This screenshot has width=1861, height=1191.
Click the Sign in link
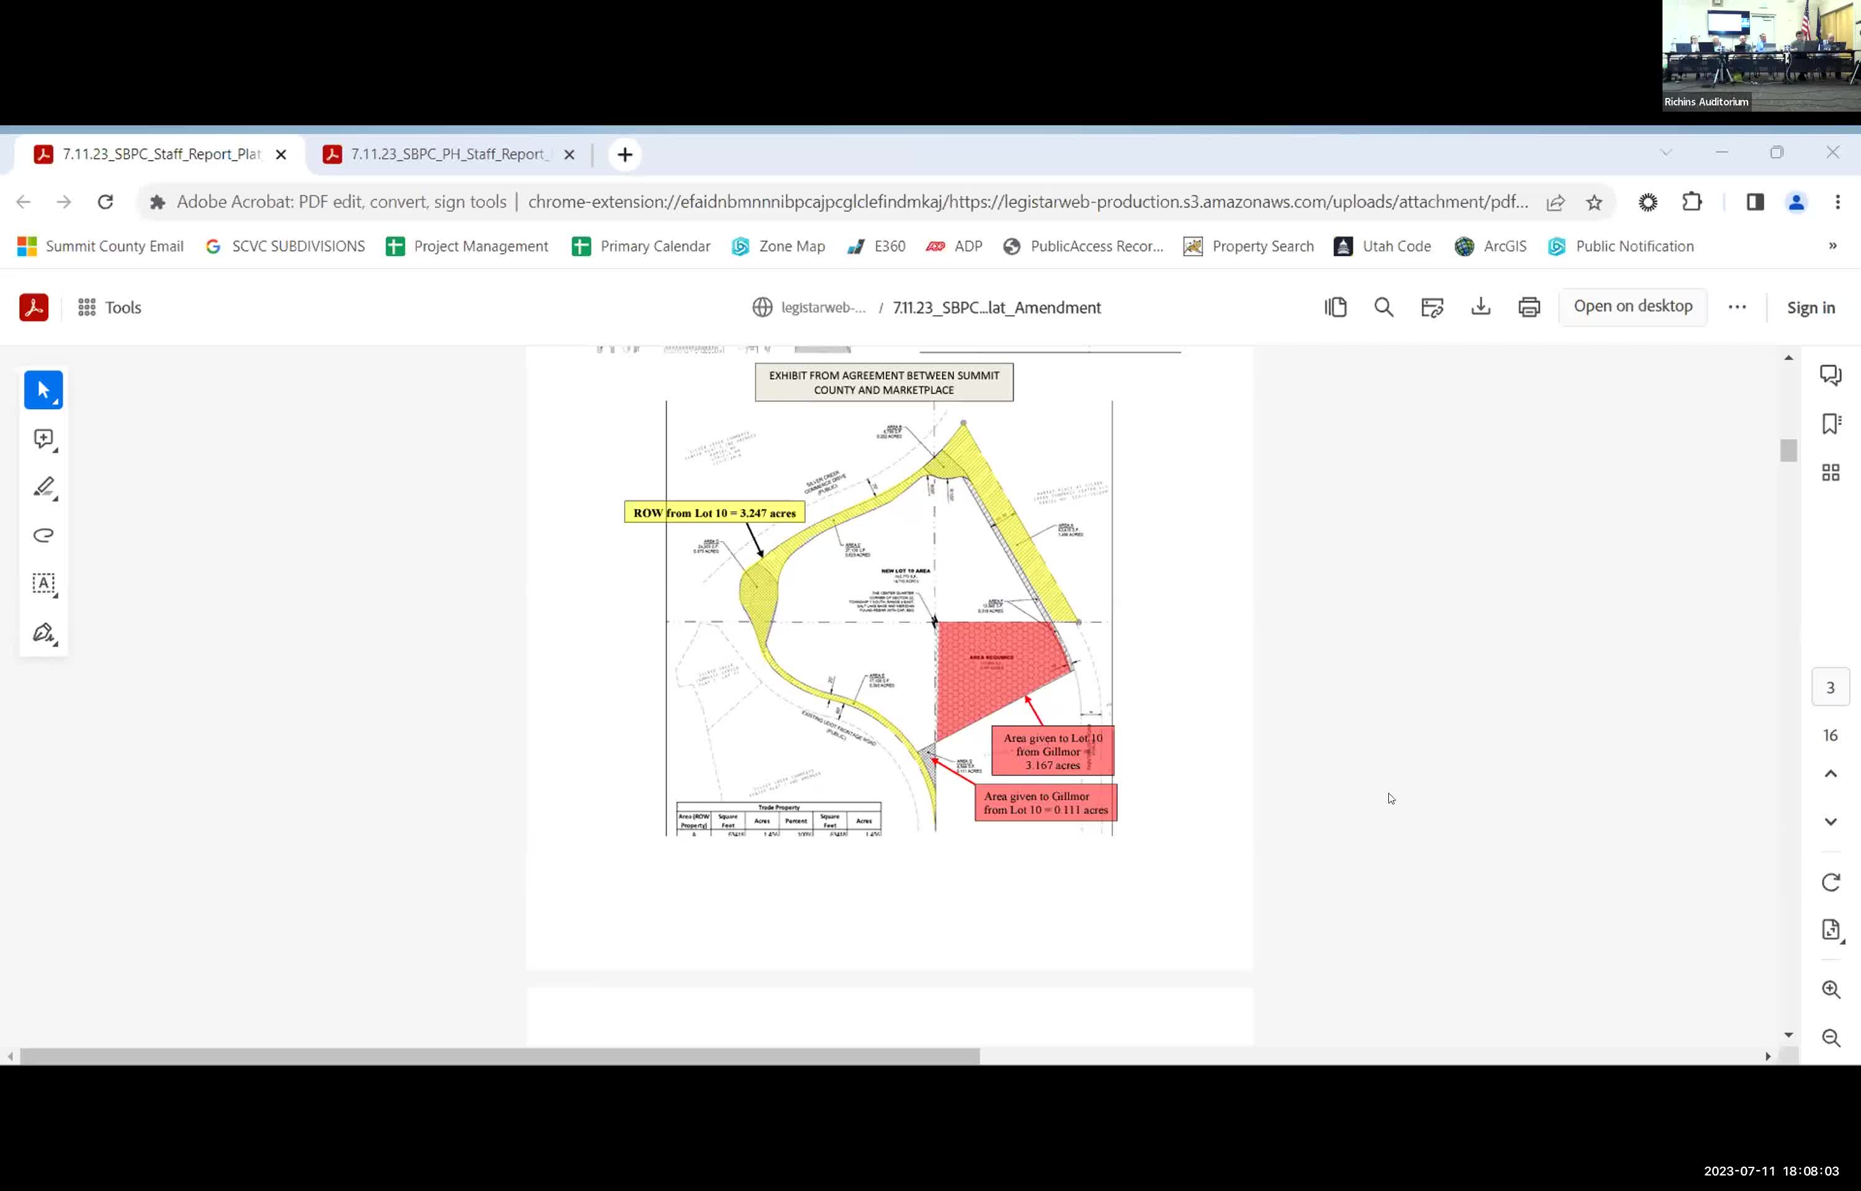[1810, 308]
